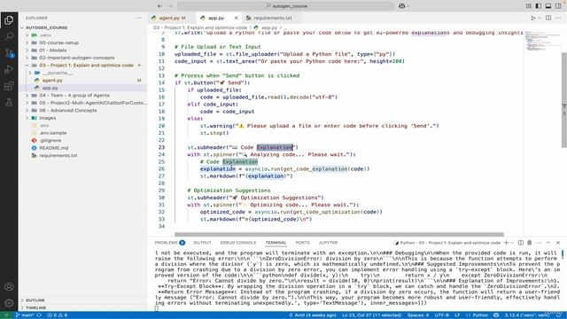Screen dimensions: 567x319
Task: Open the Copilot chat icon in title bar
Action: [401, 6]
